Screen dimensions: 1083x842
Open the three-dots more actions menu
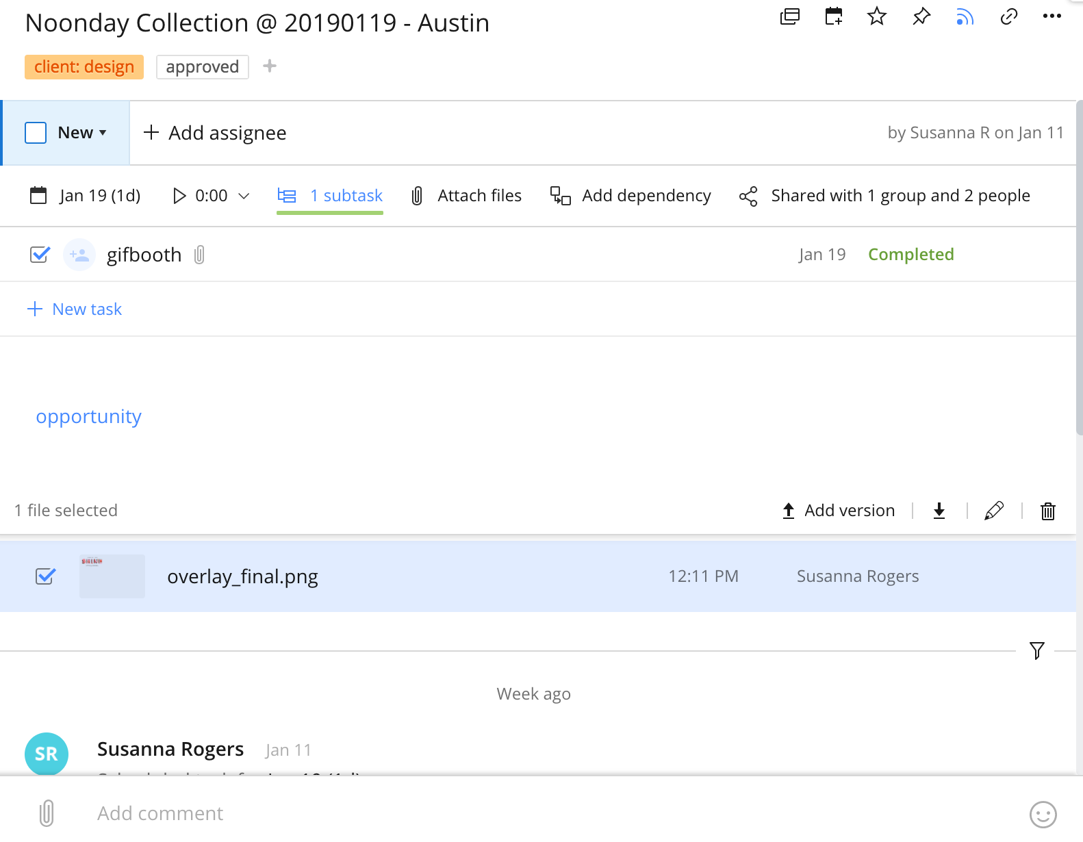pyautogui.click(x=1052, y=16)
